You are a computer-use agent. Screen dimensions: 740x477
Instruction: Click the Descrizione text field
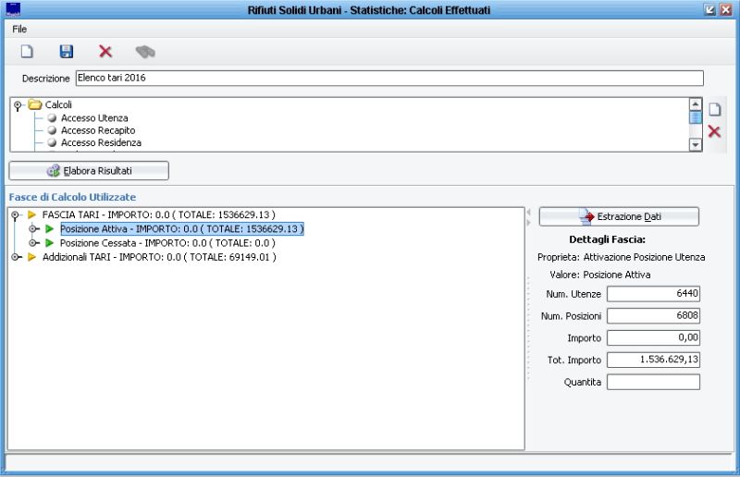point(389,78)
